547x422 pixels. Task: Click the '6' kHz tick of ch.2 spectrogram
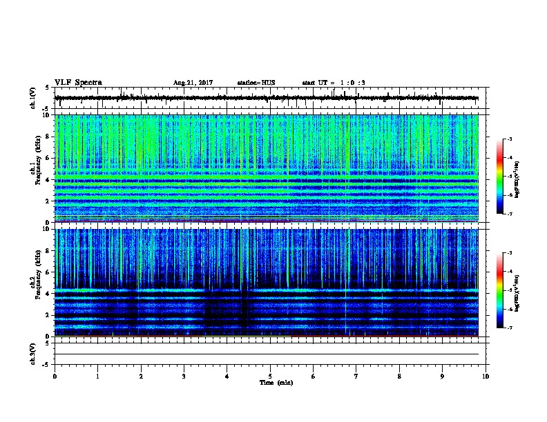pyautogui.click(x=48, y=272)
